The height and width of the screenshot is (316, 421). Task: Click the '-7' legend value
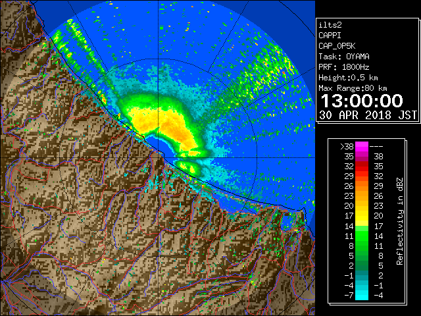[349, 295]
